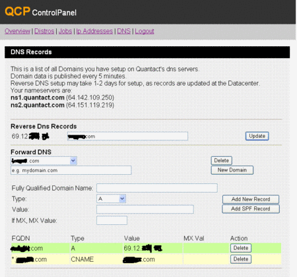Click the QCP ControlPanel logo
Screen dimensions: 297x277
point(40,11)
